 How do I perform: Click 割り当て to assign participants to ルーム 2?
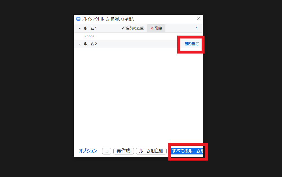click(x=192, y=44)
